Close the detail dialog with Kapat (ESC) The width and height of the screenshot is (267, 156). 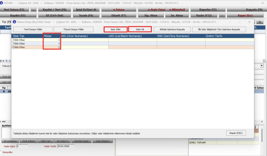point(236,133)
